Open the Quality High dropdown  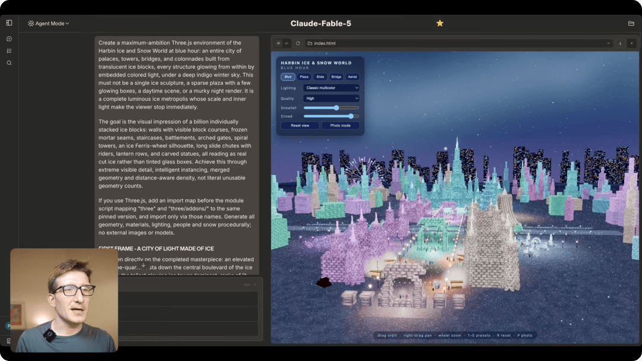tap(331, 99)
